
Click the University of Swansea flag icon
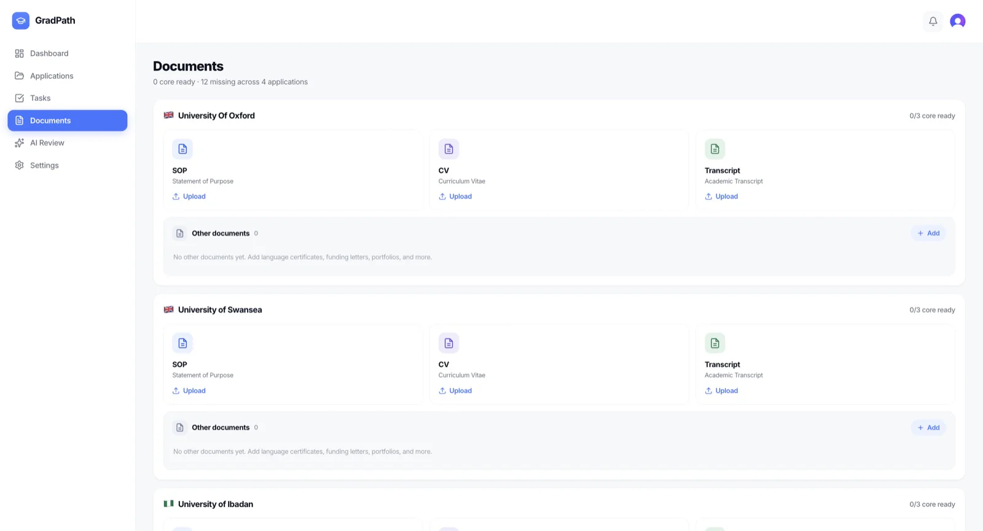[x=168, y=309]
